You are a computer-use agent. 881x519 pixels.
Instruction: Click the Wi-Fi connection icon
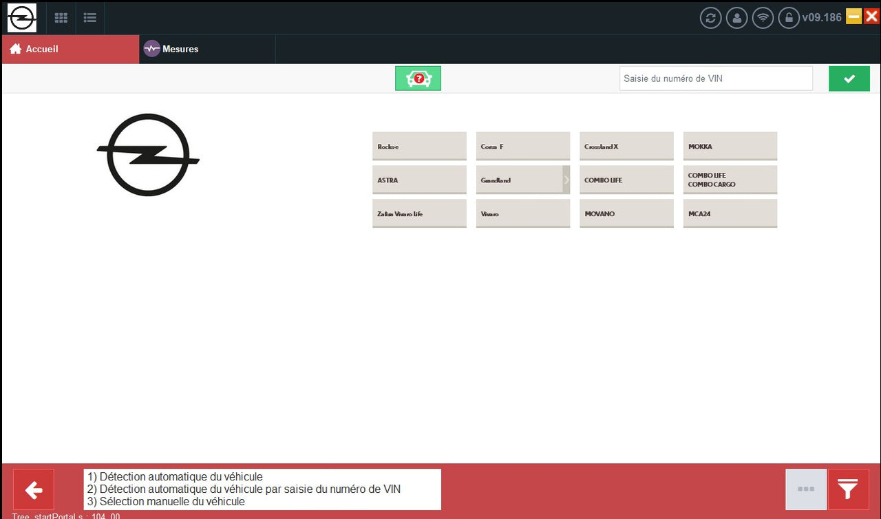tap(763, 17)
